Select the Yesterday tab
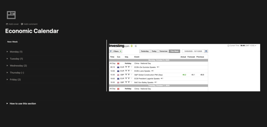 145,51
